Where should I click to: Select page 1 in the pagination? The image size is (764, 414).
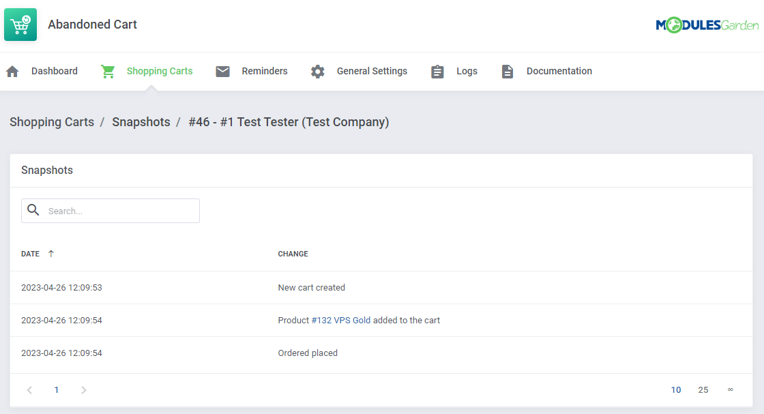click(x=57, y=390)
